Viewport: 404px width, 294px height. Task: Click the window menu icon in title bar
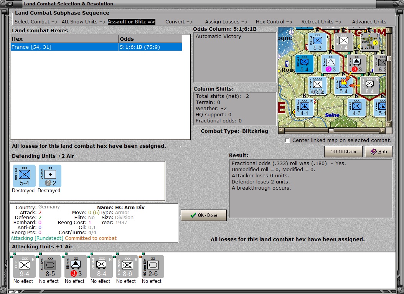[9, 4]
